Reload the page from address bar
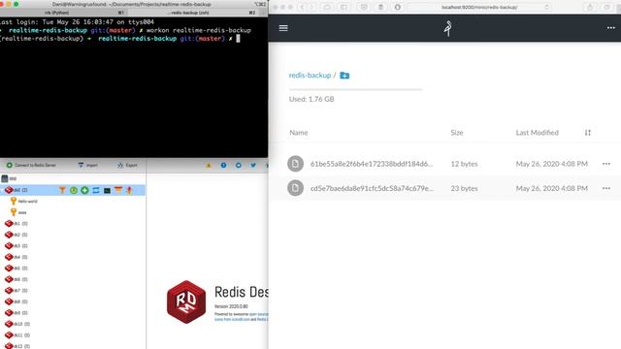Screen dimensions: 621x349 [x=546, y=7]
